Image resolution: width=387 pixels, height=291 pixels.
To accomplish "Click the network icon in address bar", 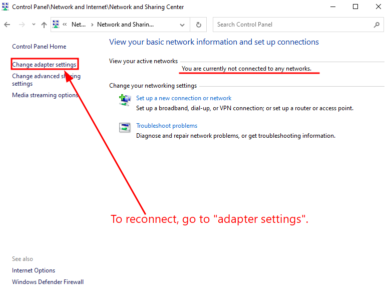I will (x=56, y=25).
